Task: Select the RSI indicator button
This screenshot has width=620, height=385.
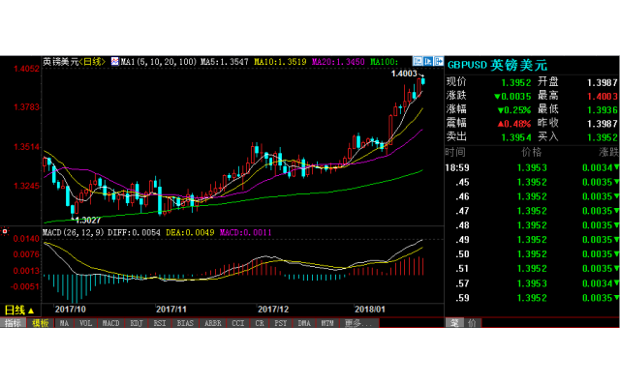Action: coord(160,323)
